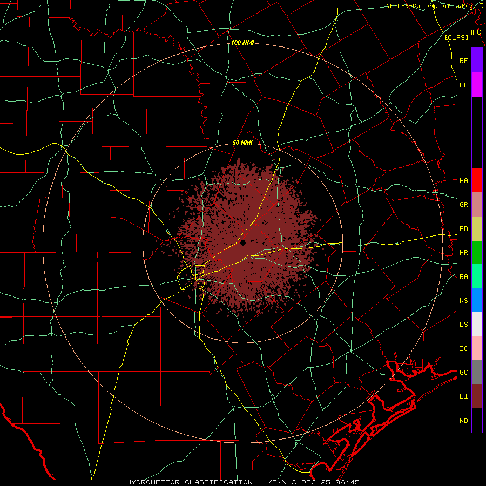Click the 06:45 time in footer
Screen dimensions: 486x486
[x=347, y=482]
